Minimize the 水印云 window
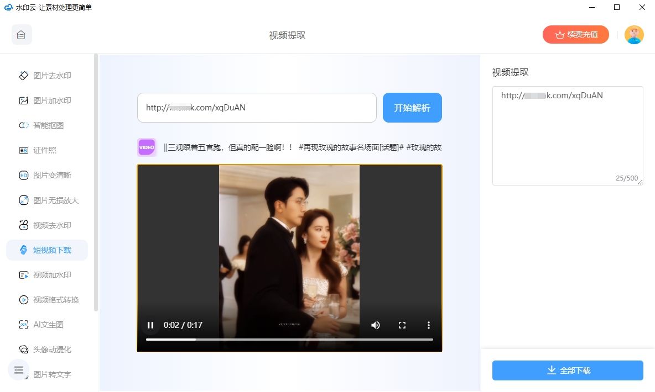The image size is (655, 392). [x=591, y=7]
